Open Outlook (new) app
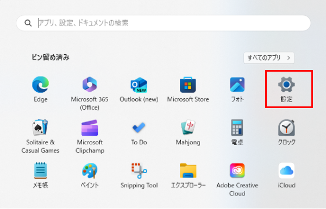This screenshot has width=326, height=209. 139,90
